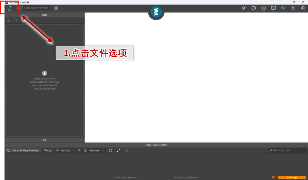
Task: Open hammer and wrench tools icon
Action: click(x=283, y=8)
